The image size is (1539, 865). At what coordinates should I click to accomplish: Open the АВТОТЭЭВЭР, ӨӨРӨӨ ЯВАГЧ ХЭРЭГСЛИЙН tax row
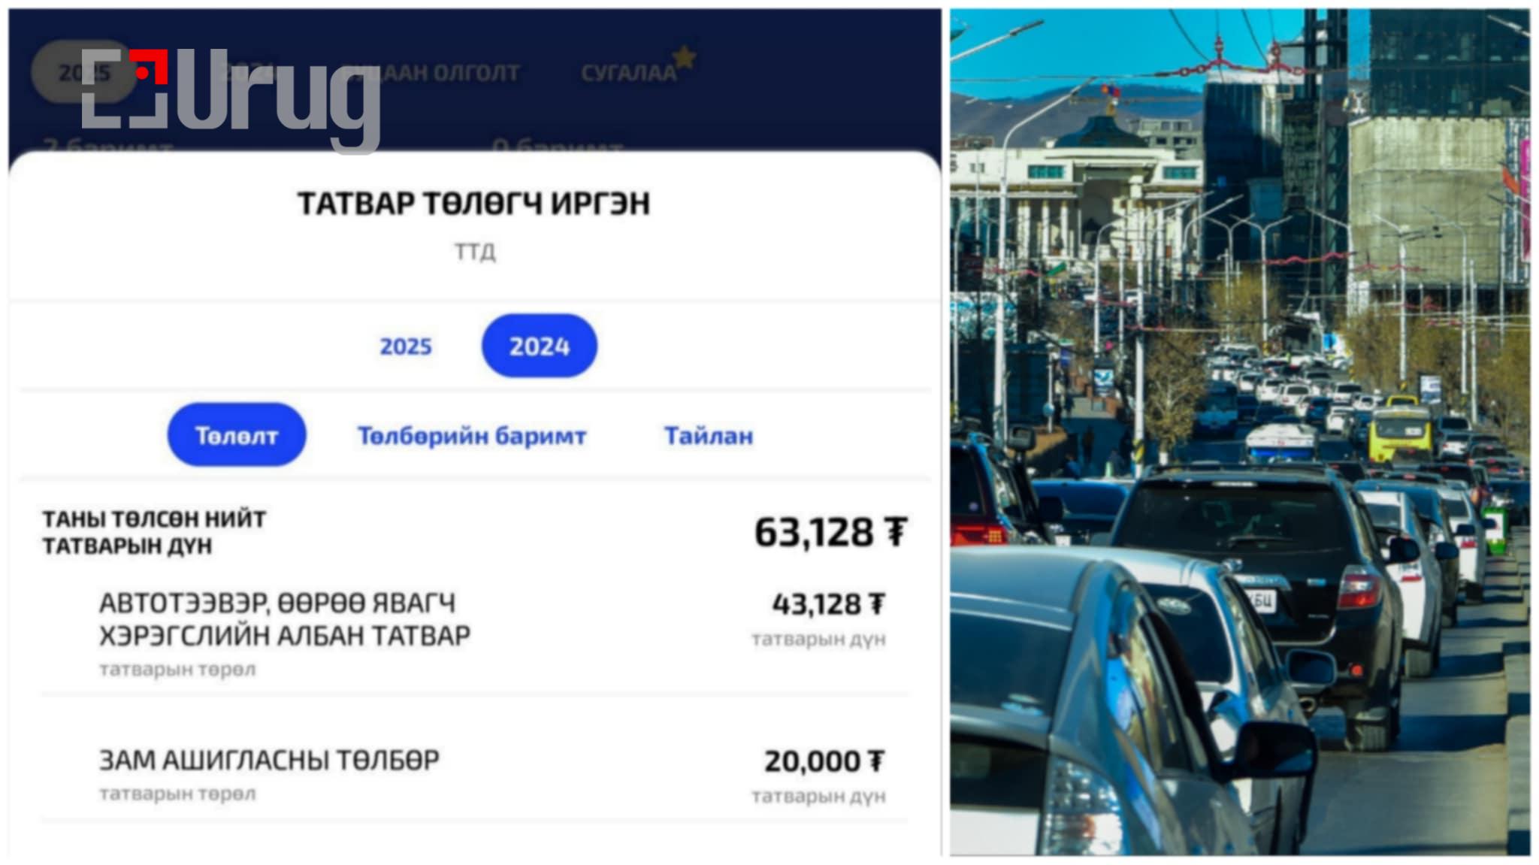click(475, 634)
